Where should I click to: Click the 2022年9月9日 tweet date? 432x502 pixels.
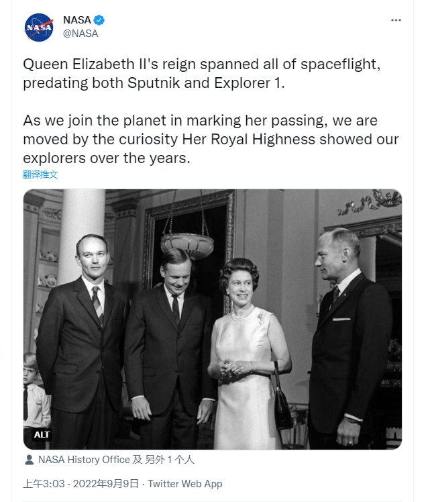pos(105,483)
